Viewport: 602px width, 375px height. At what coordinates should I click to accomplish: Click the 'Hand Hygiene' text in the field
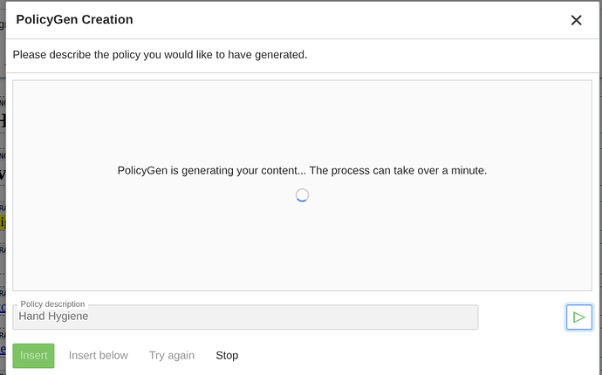click(54, 317)
